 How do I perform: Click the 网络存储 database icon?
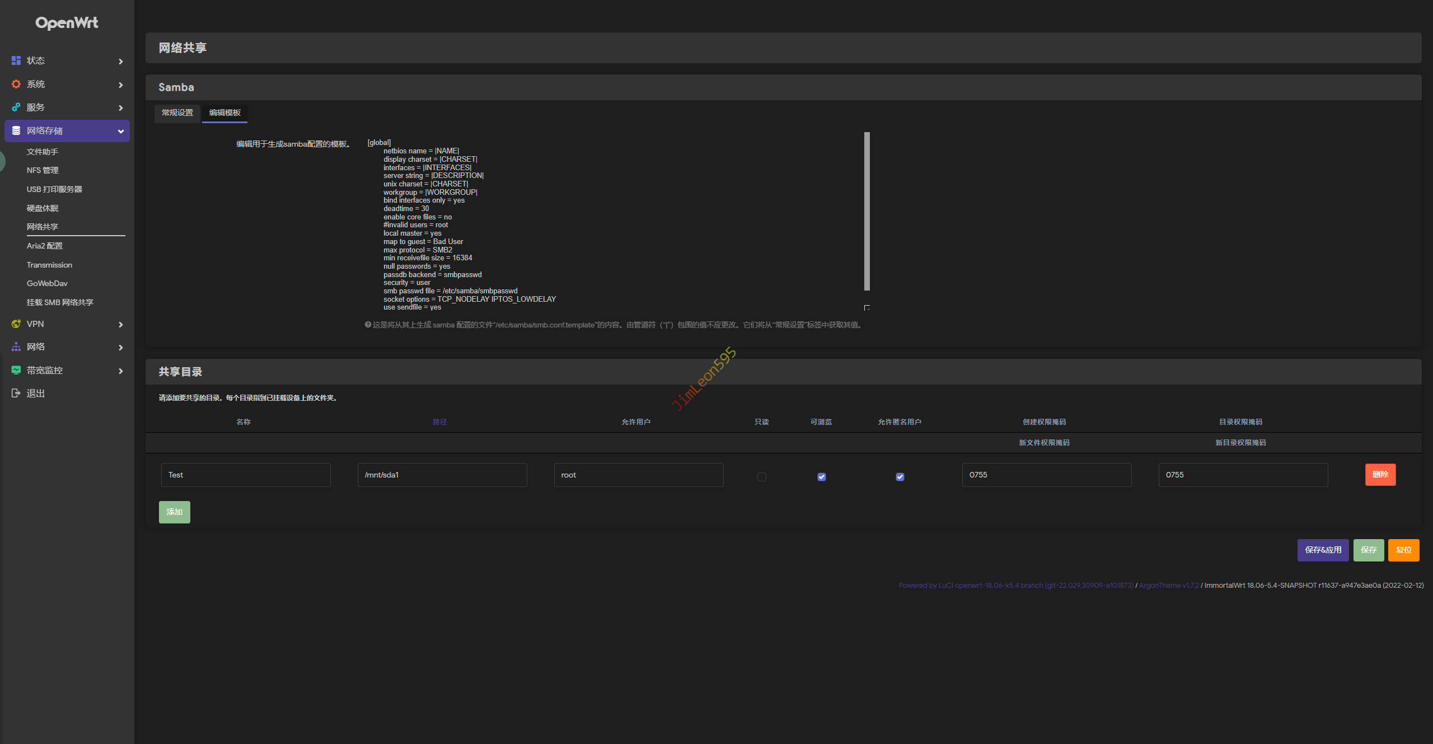click(x=16, y=130)
